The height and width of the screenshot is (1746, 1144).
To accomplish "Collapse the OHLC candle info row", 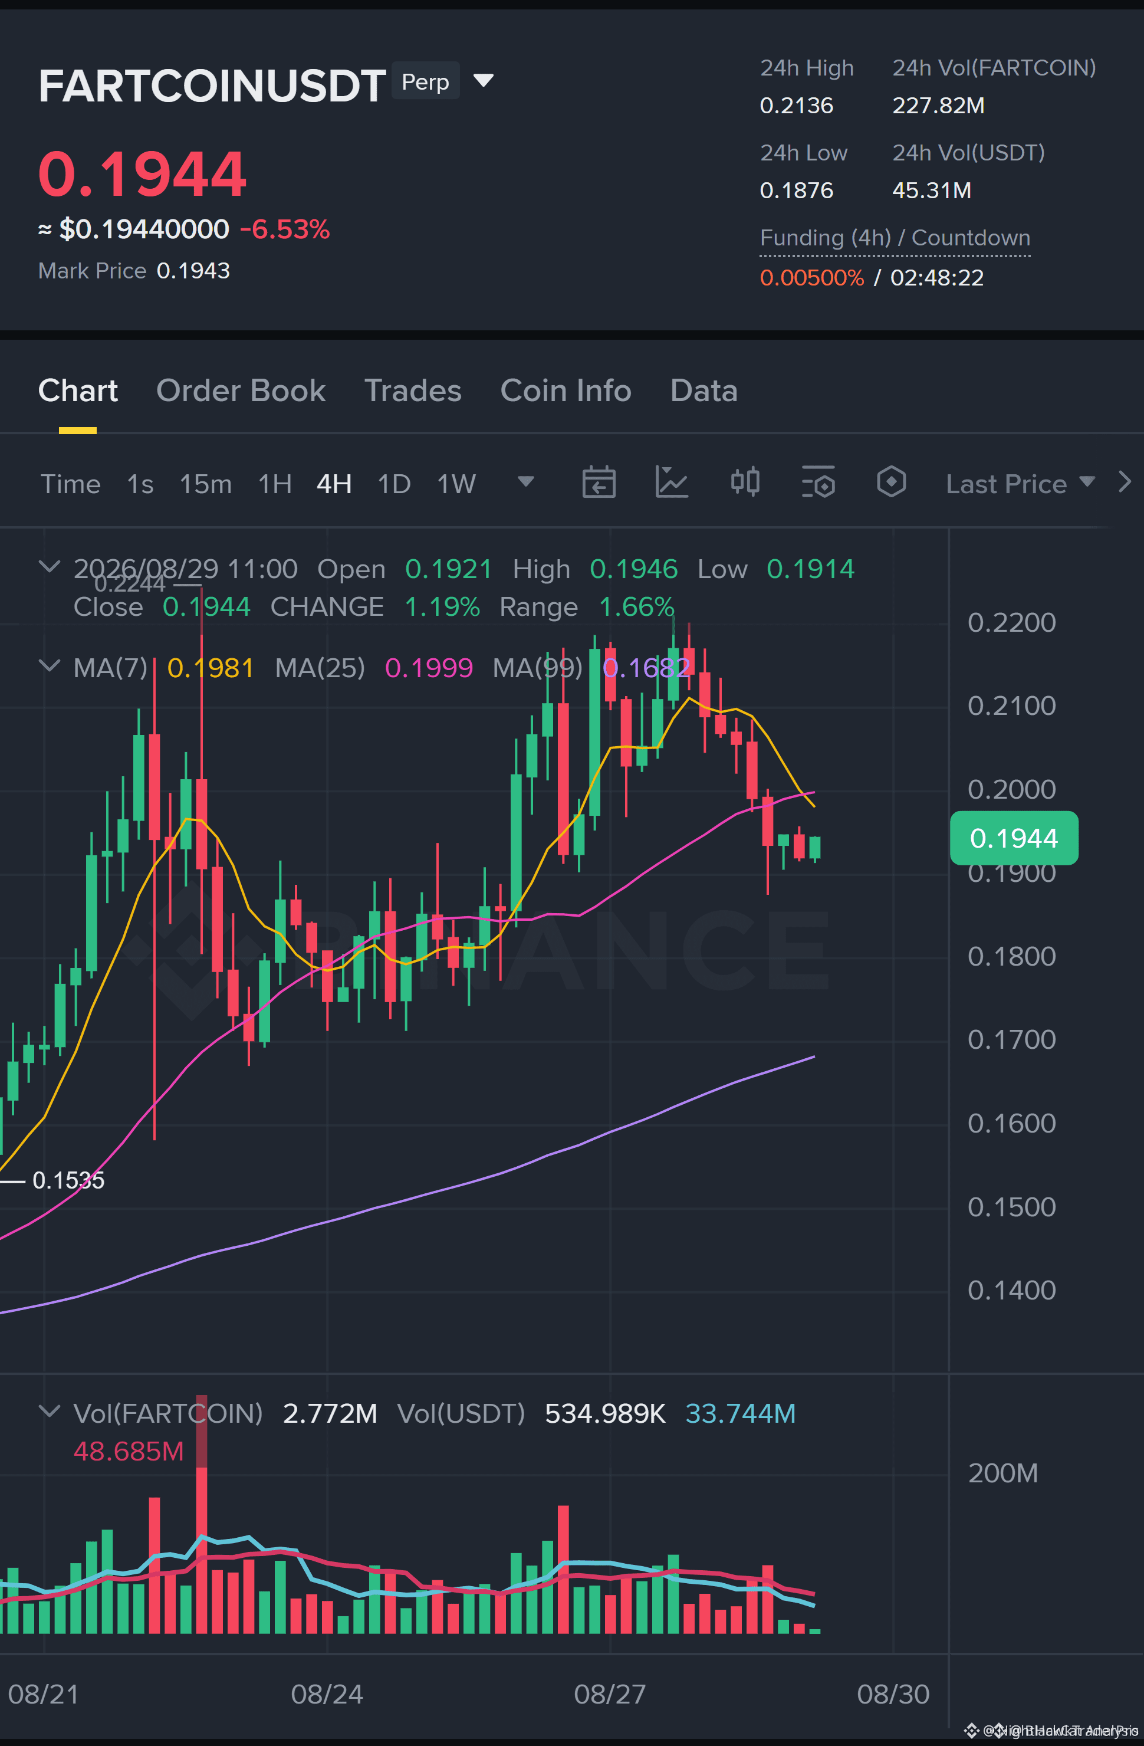I will click(x=49, y=566).
